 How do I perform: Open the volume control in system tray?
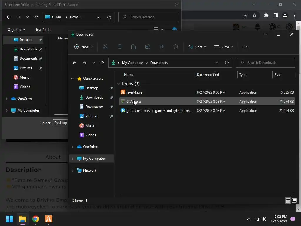pyautogui.click(x=264, y=219)
